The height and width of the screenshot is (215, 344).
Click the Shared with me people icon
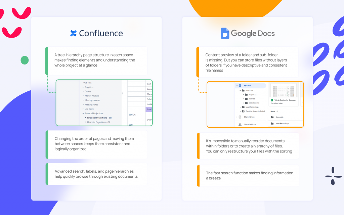click(240, 124)
